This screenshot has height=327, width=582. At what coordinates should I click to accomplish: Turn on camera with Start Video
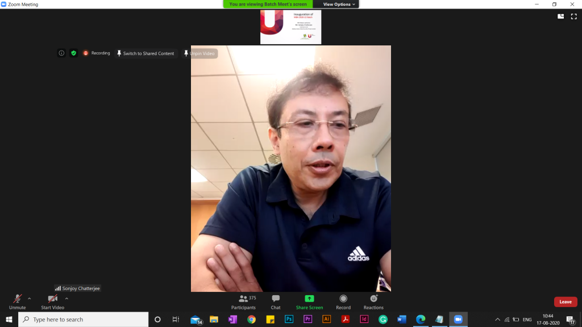pos(52,301)
